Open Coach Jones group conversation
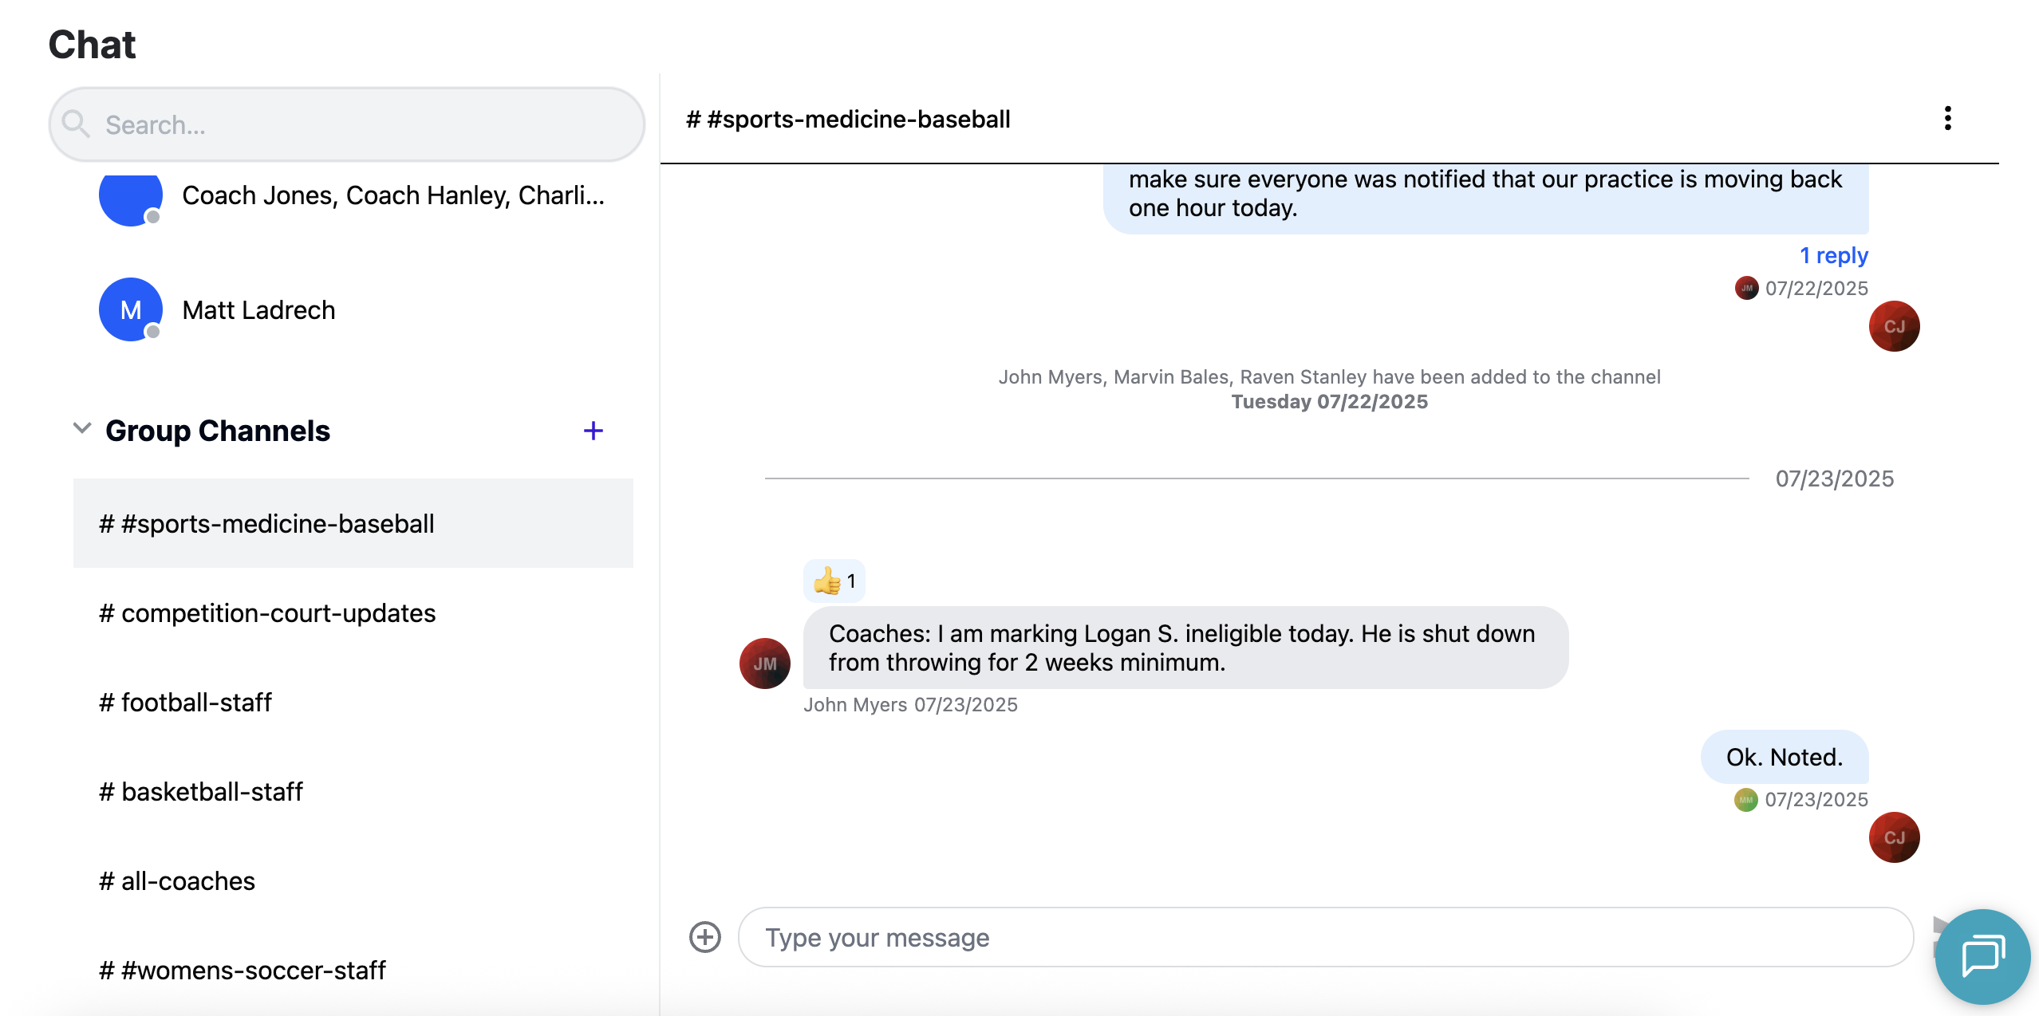2039x1016 pixels. tap(392, 195)
